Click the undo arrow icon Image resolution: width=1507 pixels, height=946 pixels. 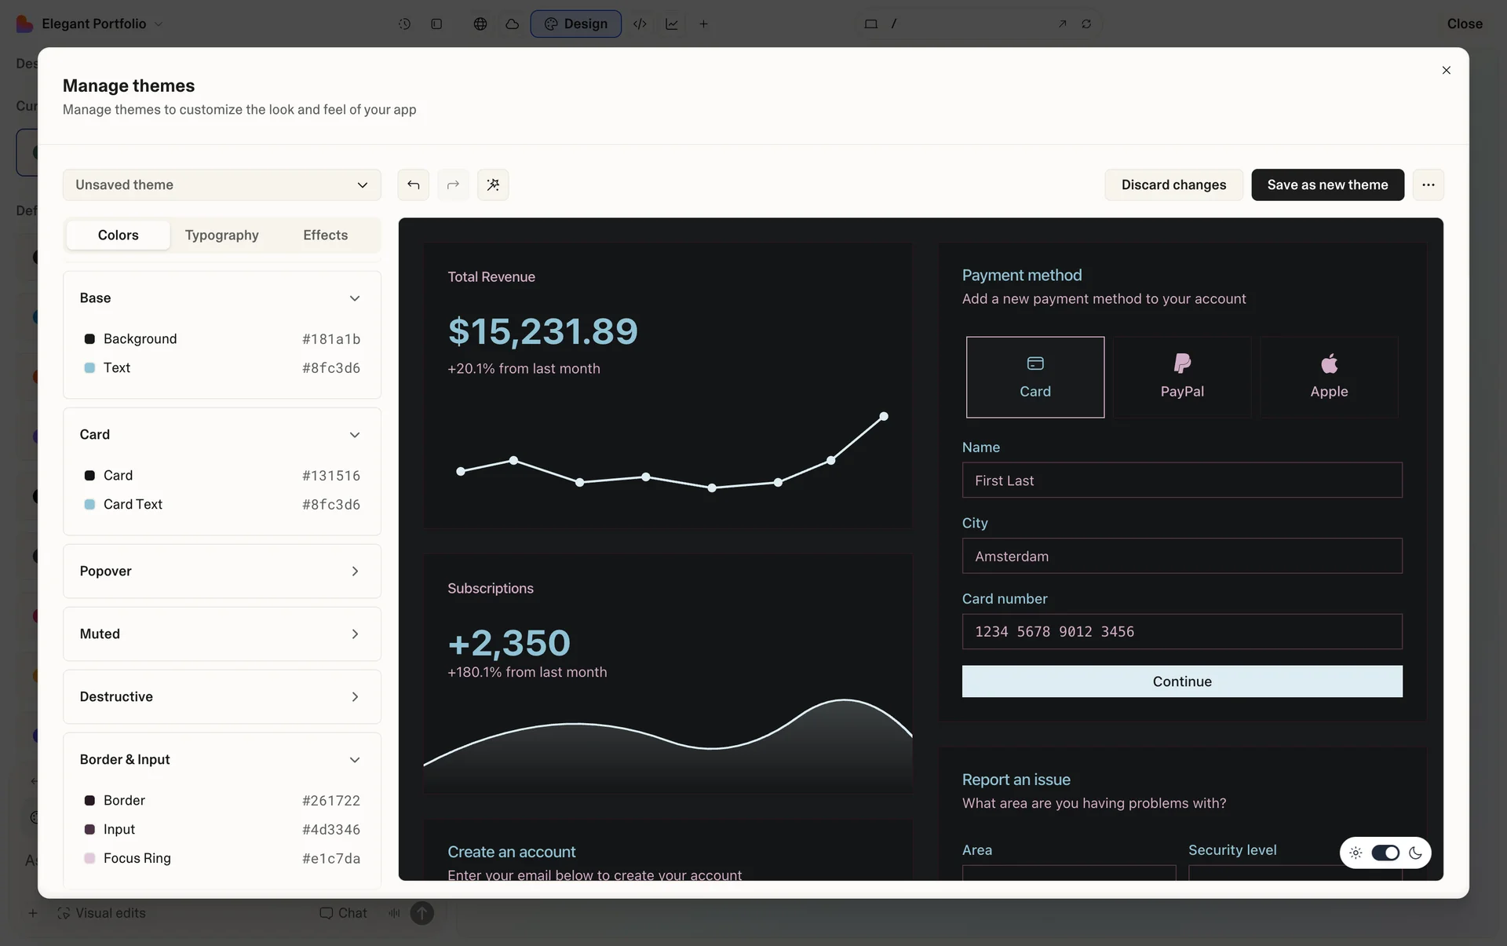point(413,184)
